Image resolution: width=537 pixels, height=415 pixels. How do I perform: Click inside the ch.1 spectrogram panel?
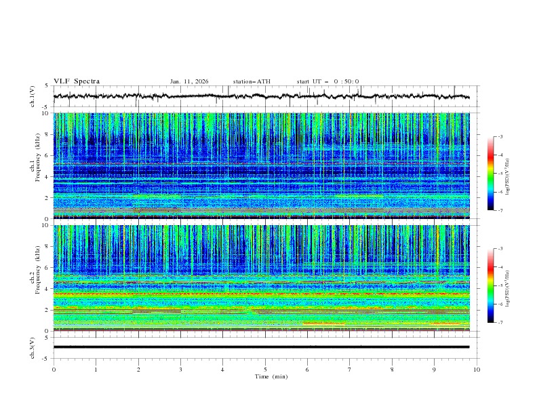(261, 165)
